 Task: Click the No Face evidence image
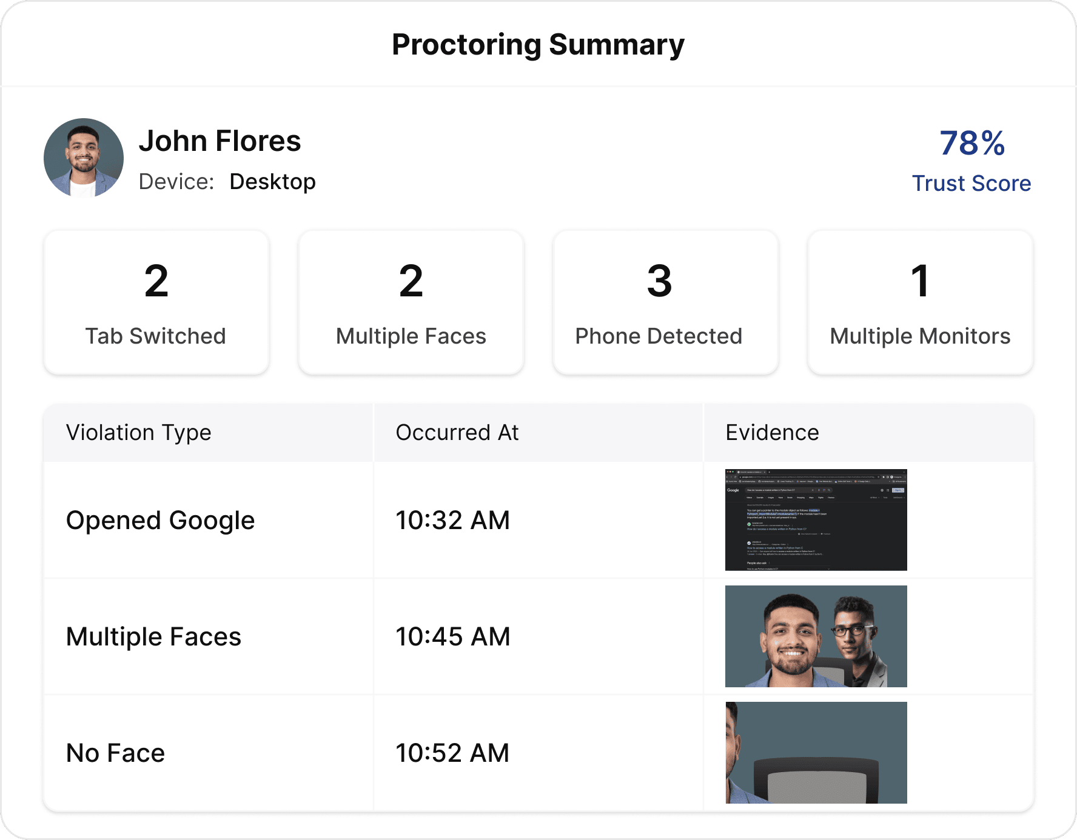[x=815, y=752]
